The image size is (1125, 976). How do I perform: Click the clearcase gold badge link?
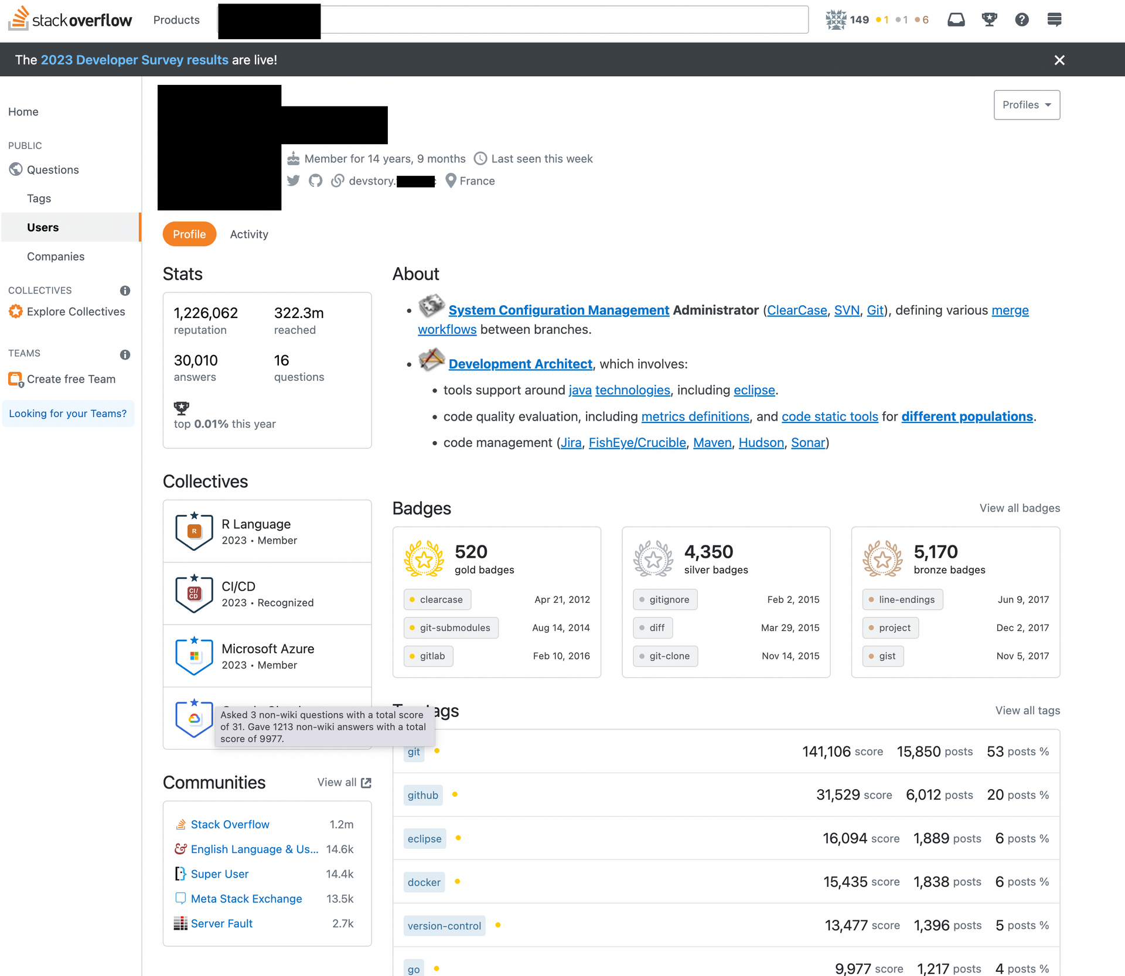[437, 599]
